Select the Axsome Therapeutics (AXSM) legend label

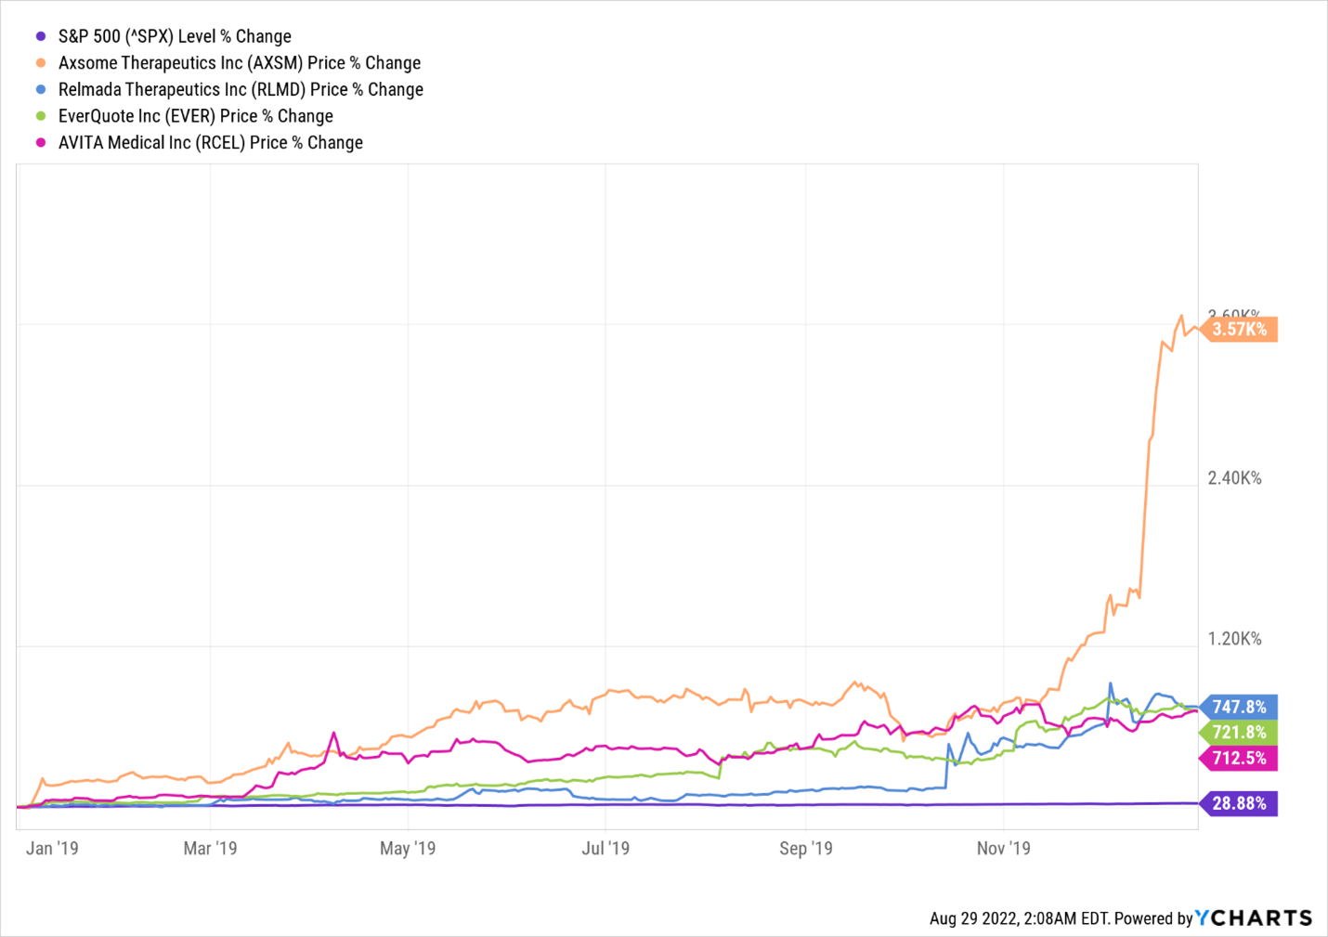240,63
